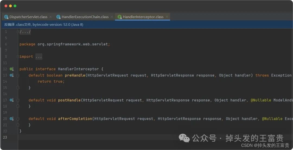Click fold end marker on line 18
Viewport: 293px width, 150px height.
tap(18, 106)
